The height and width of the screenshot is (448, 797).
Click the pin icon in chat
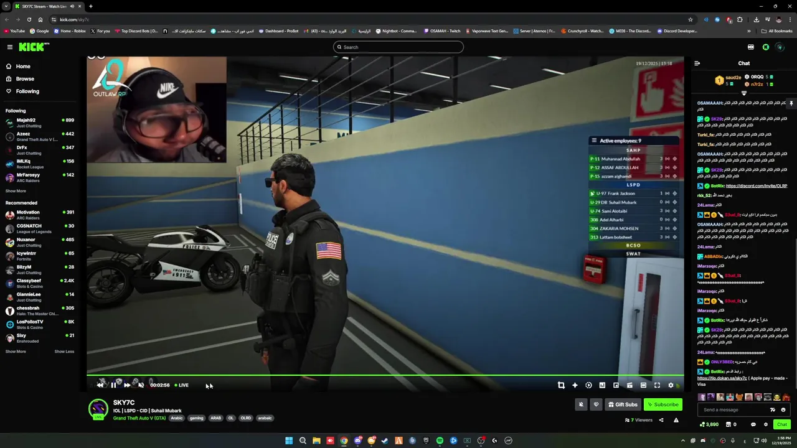click(791, 103)
